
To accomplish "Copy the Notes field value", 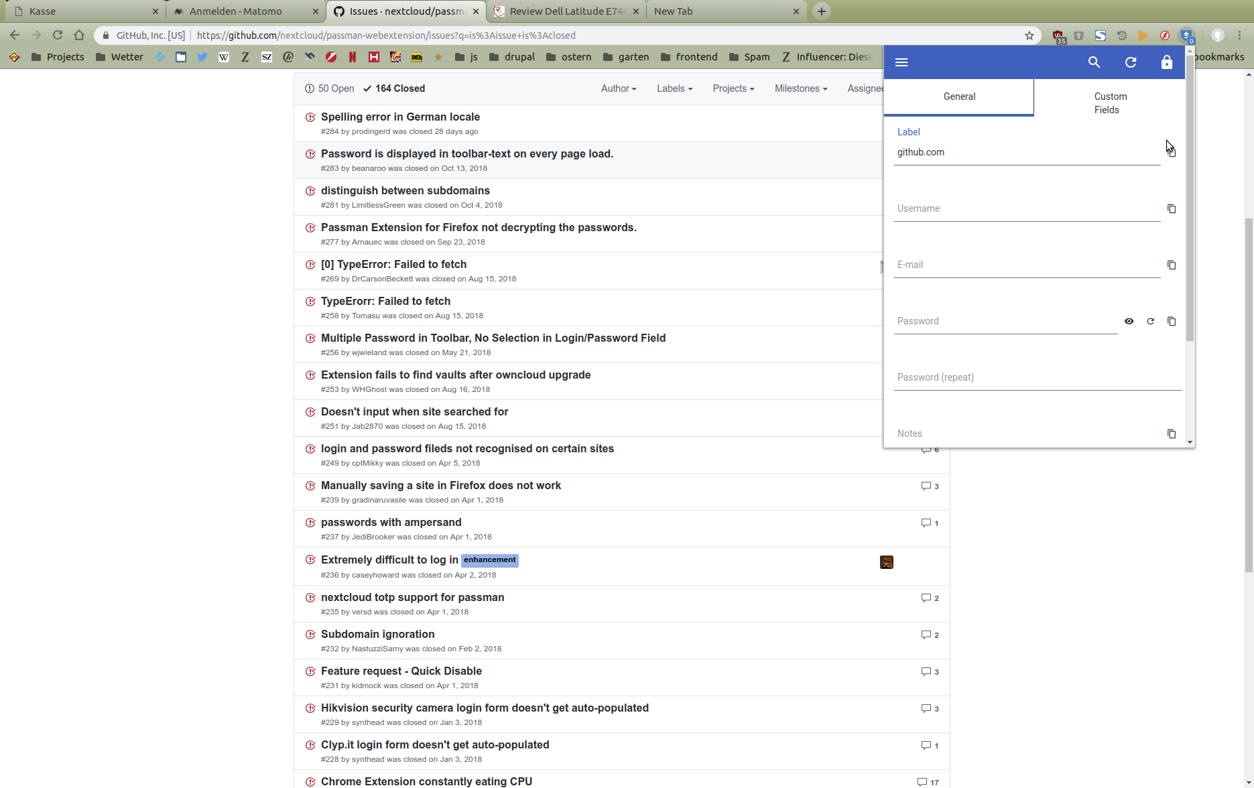I will (1172, 434).
